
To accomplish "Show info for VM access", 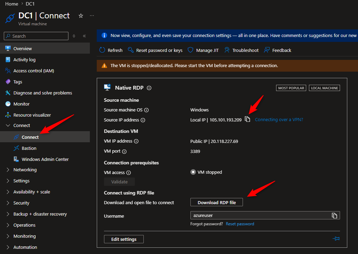I will click(x=129, y=173).
